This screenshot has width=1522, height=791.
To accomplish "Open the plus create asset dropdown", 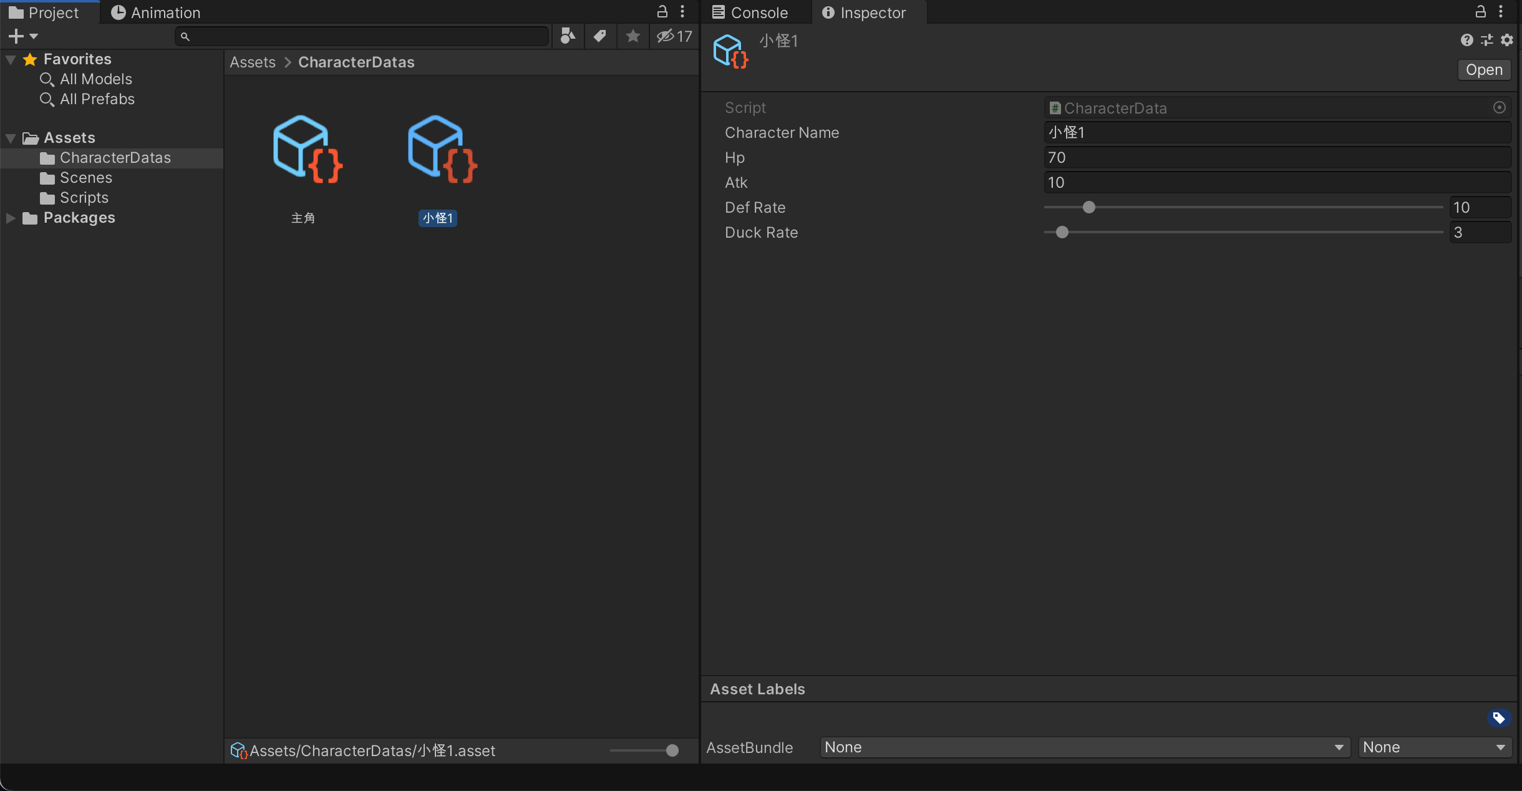I will coord(23,36).
